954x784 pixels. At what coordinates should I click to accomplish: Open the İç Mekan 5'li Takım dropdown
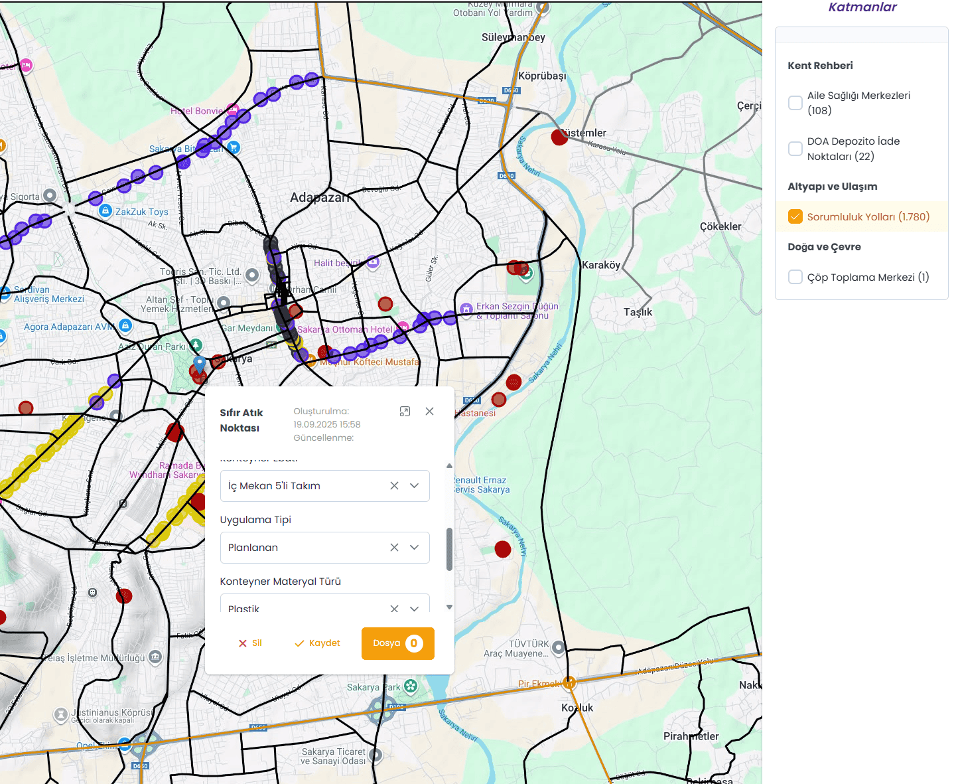[x=415, y=486]
